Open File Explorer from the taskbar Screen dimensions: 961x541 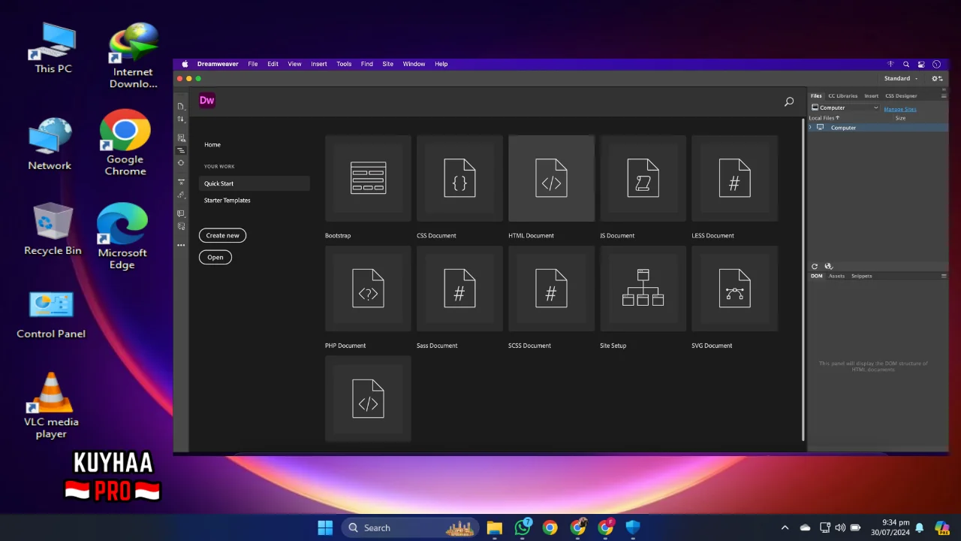[x=494, y=527]
